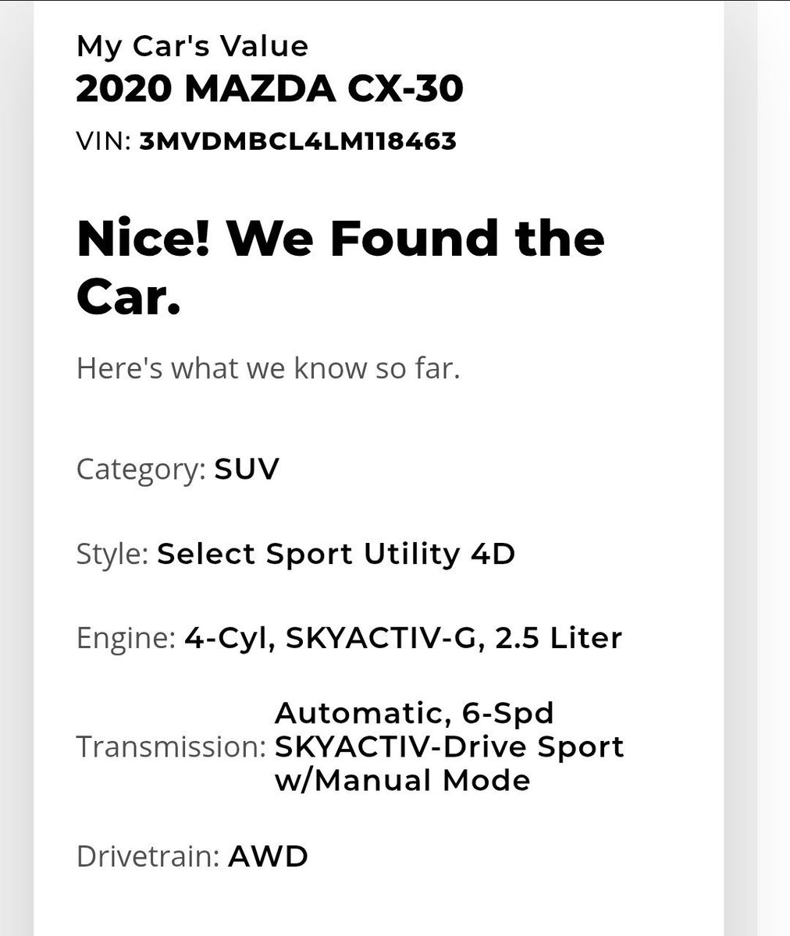The image size is (790, 936).
Task: Click the "My Car's Value" label
Action: click(x=192, y=47)
